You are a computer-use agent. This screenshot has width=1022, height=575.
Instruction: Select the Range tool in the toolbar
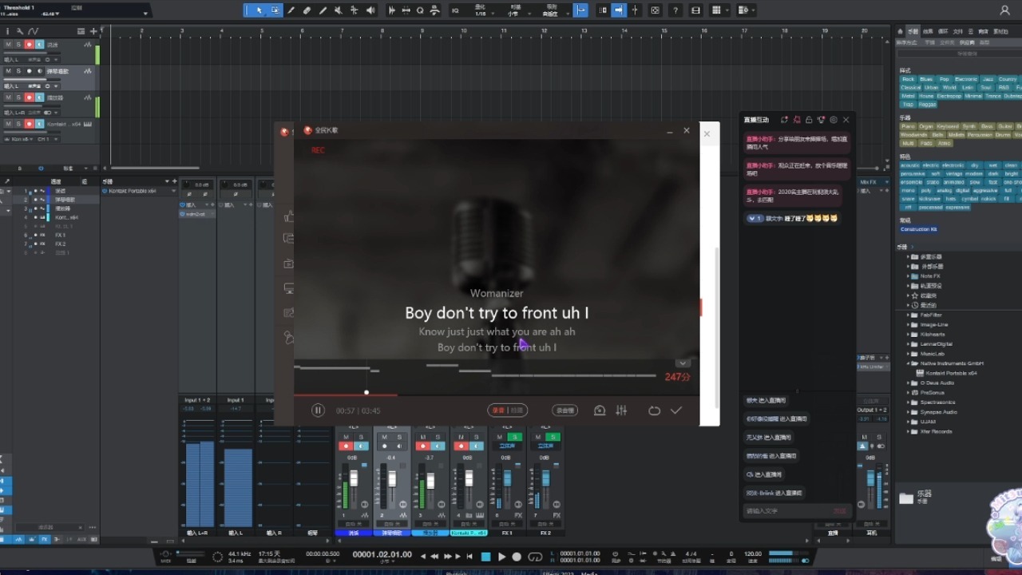(x=275, y=10)
